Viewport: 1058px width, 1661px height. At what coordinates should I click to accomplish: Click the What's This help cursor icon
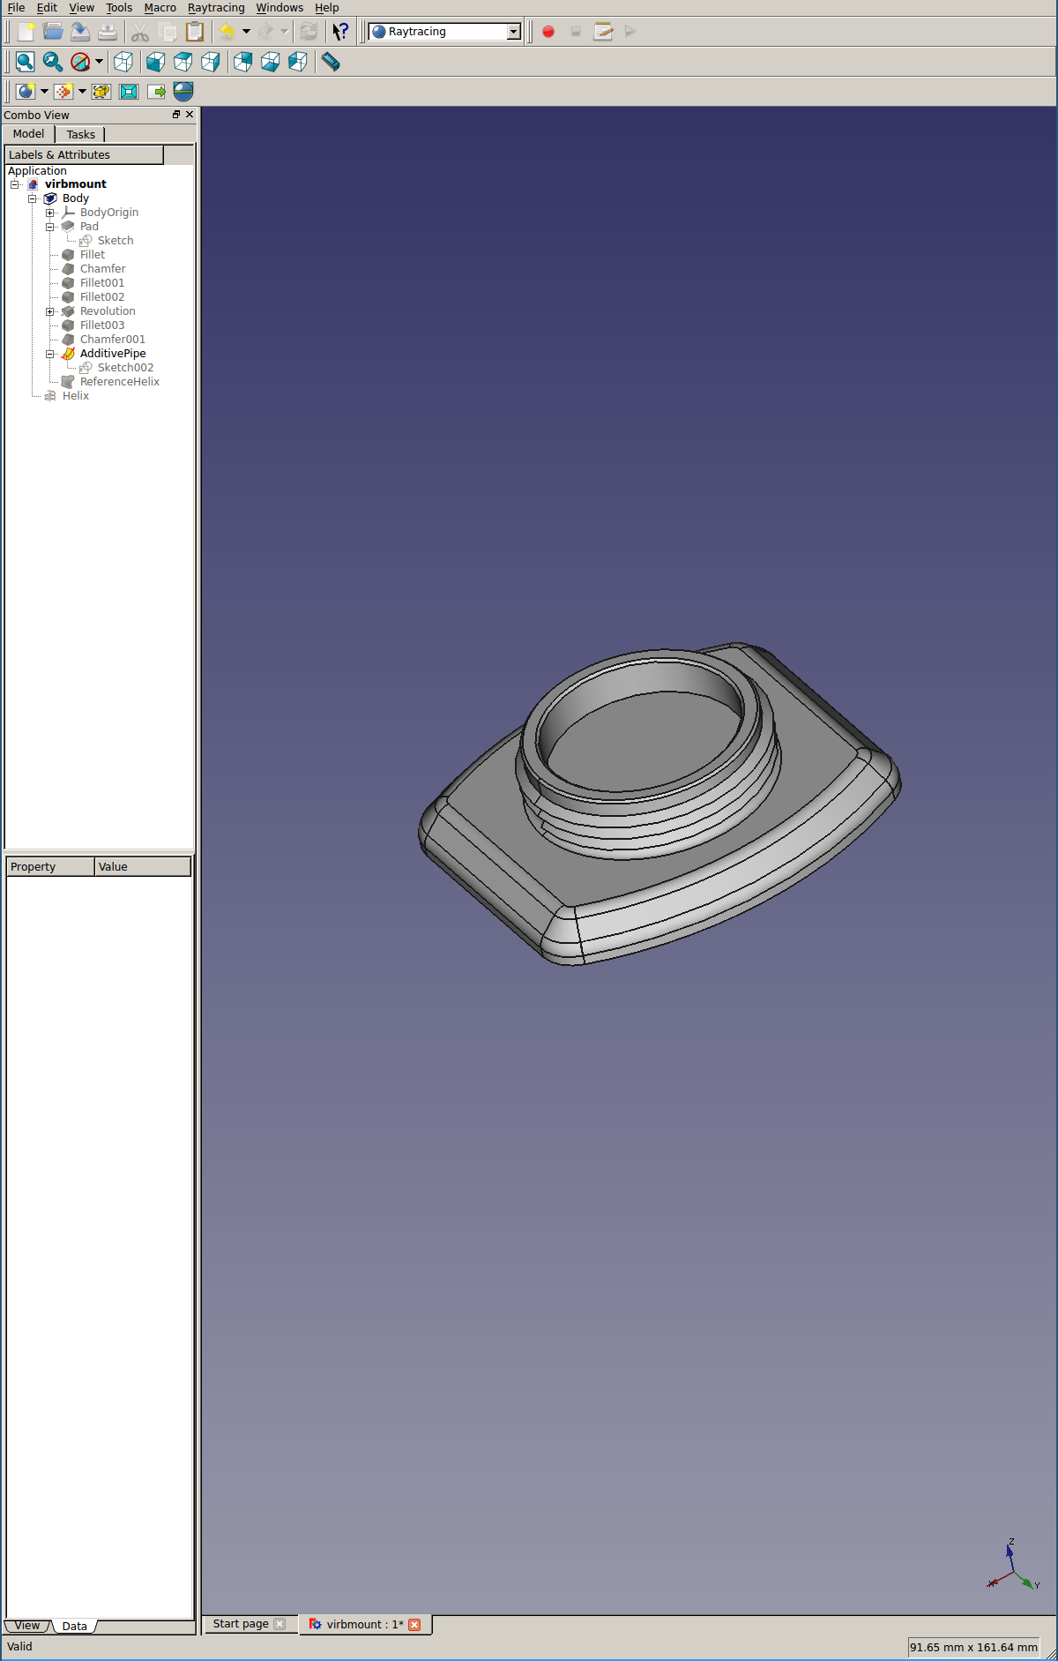point(340,32)
